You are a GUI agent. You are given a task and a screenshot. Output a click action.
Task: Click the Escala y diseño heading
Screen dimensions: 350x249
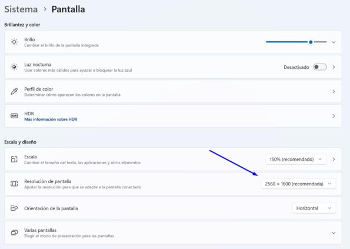[21, 142]
